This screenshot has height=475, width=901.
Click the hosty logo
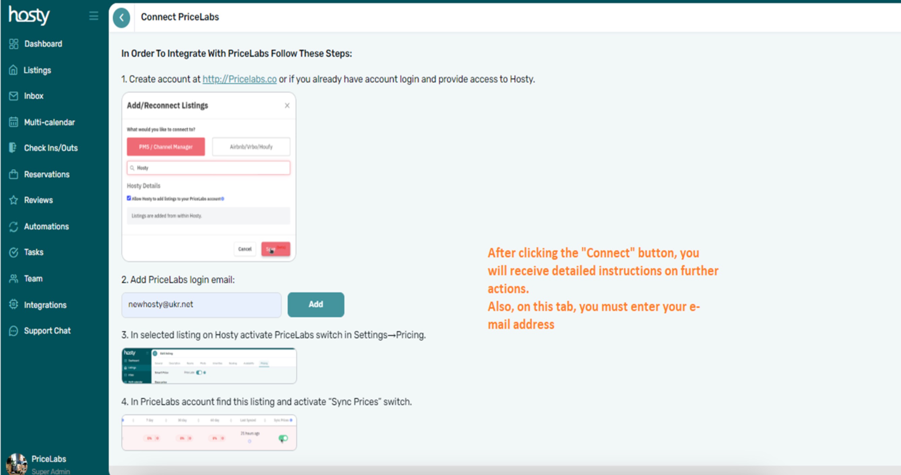(29, 15)
